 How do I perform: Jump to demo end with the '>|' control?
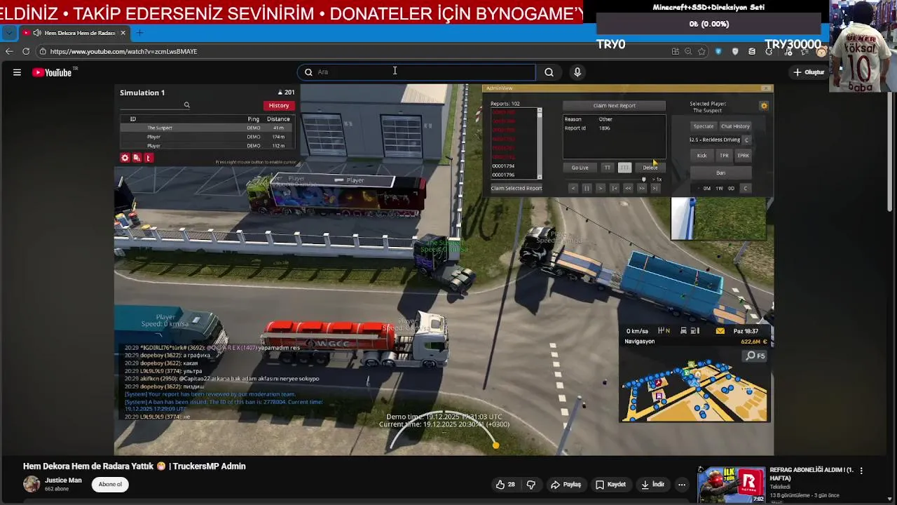click(655, 188)
